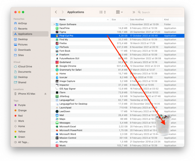
Task: Select the FlixTools app icon
Action: pos(57,47)
